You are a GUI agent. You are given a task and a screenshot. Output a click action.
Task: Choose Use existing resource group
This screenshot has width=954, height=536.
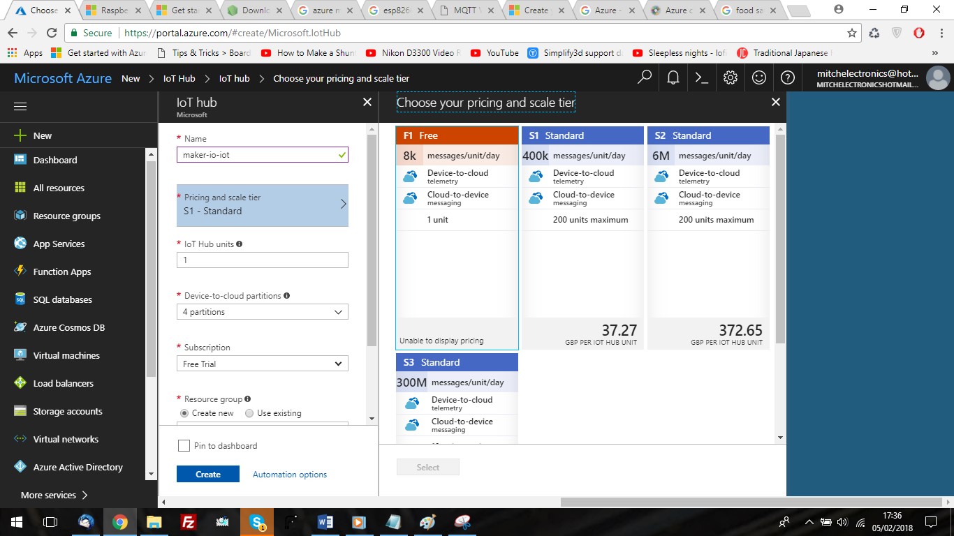tap(249, 412)
